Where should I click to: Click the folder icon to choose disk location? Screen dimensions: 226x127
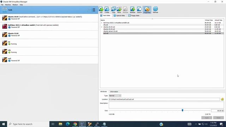tap(222, 99)
